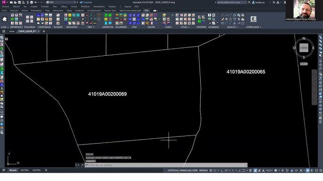Click the file tabs hamburger menu icon
Screen dimensions: 323x181
[x=4, y=31]
